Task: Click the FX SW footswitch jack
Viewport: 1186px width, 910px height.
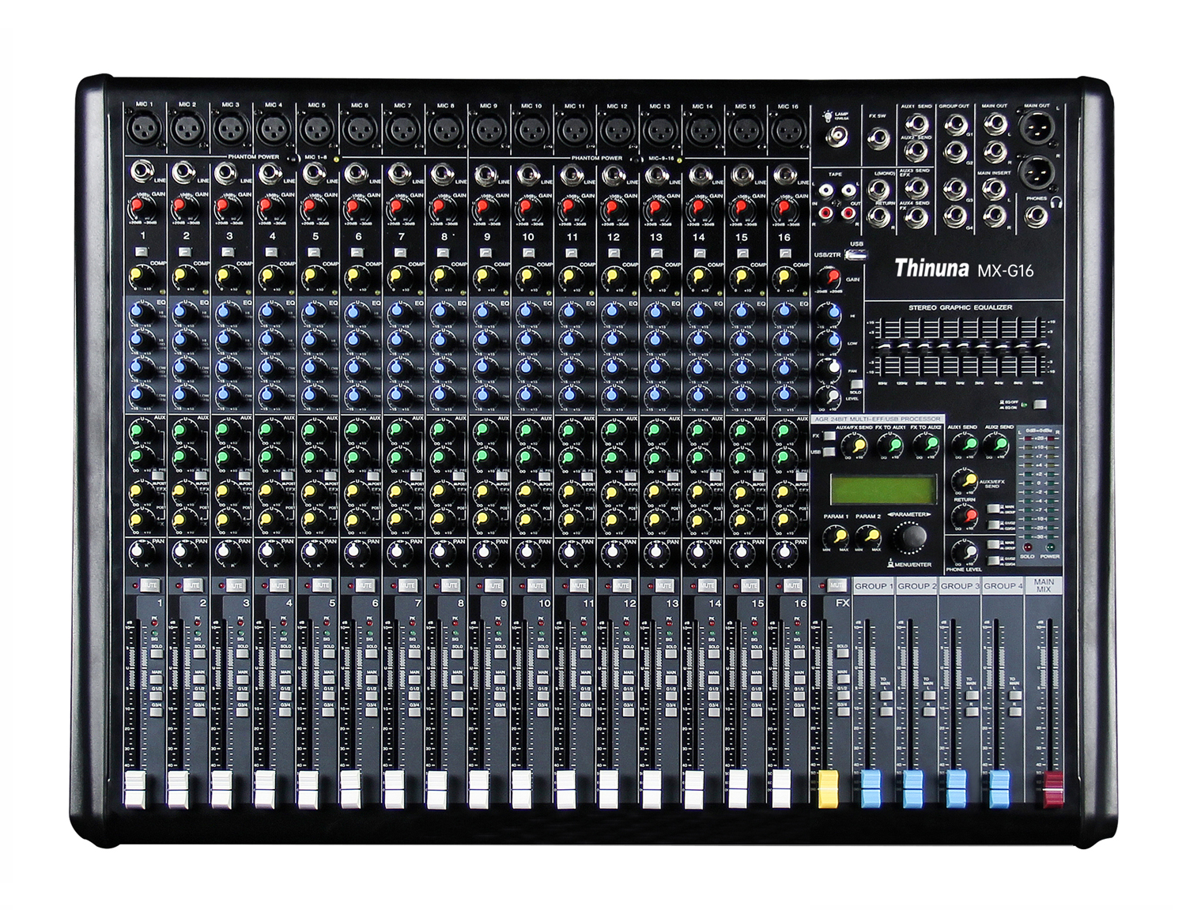Action: 879,138
